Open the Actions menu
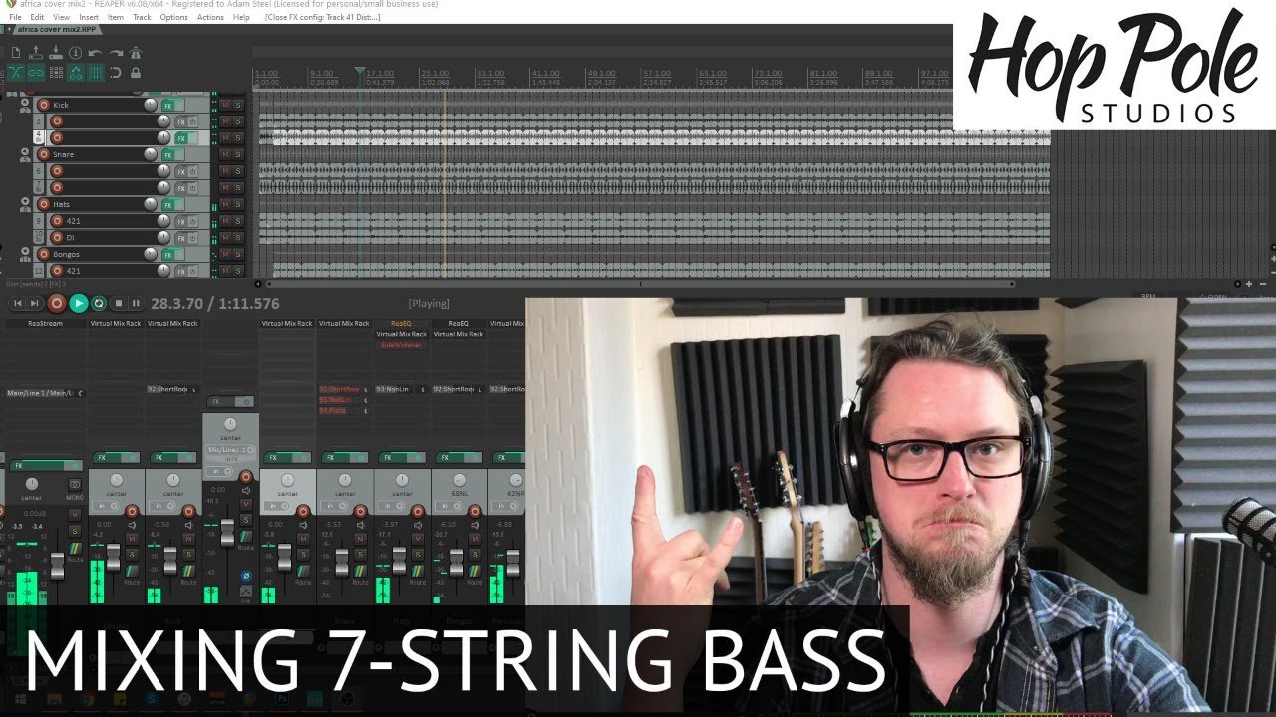 point(210,17)
